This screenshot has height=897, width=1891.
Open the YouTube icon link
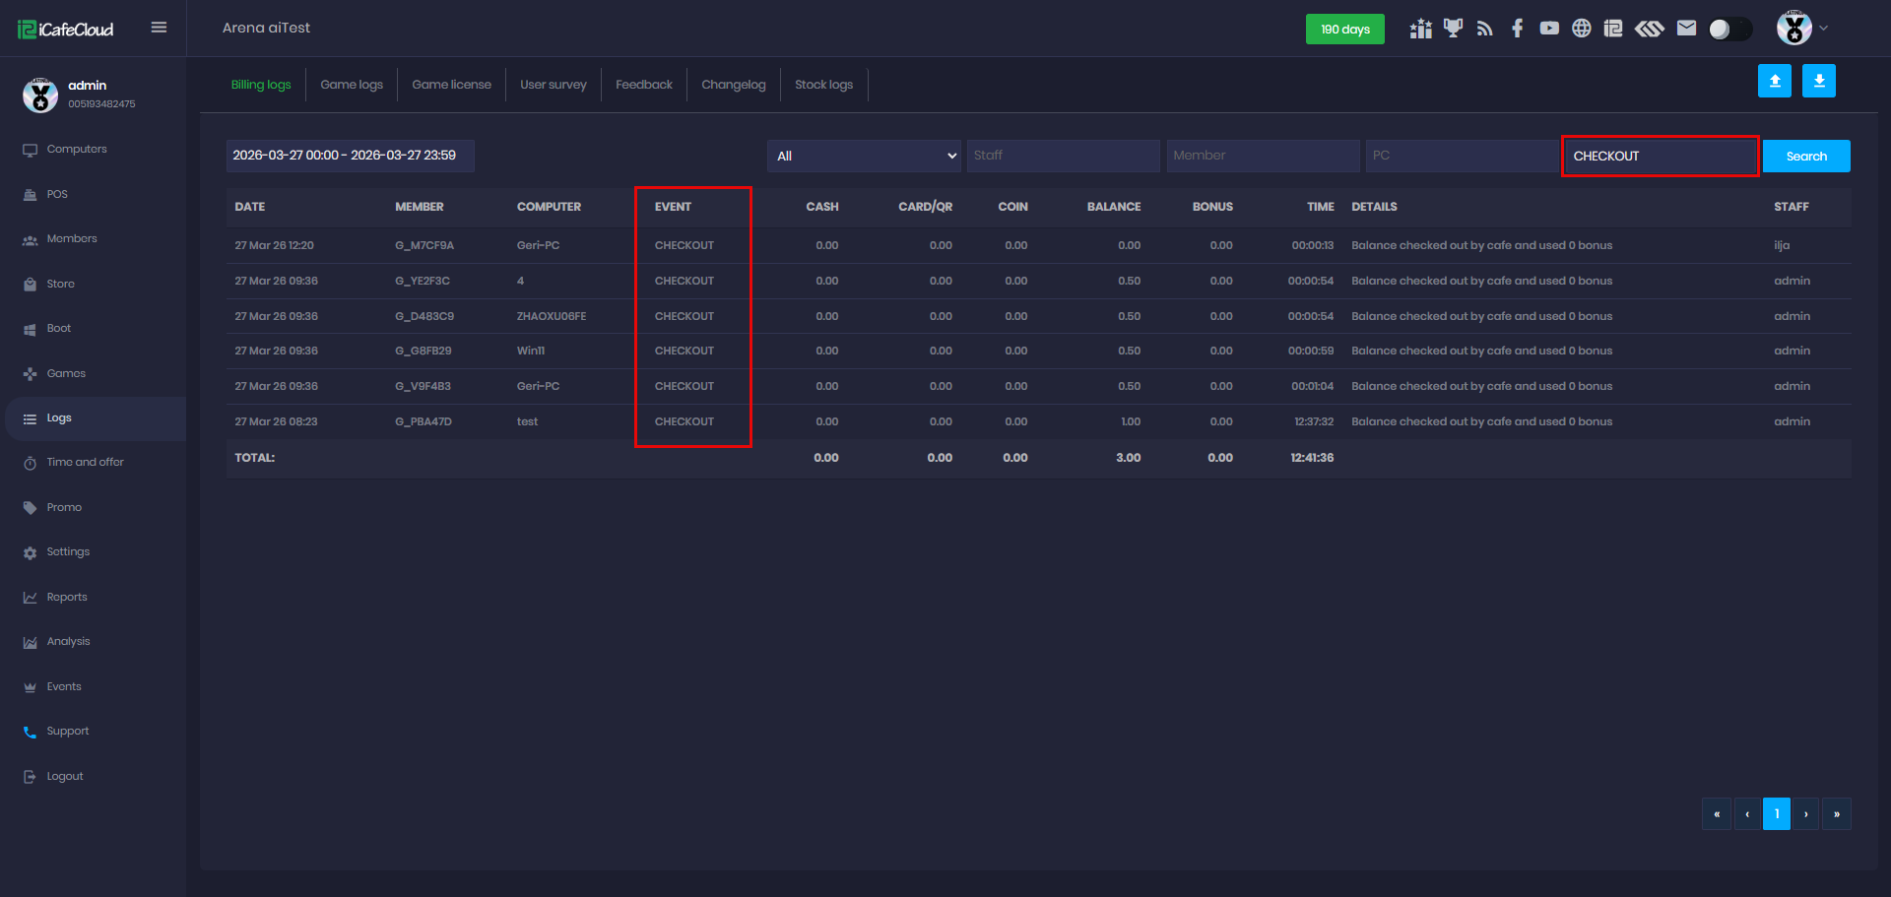click(x=1549, y=29)
